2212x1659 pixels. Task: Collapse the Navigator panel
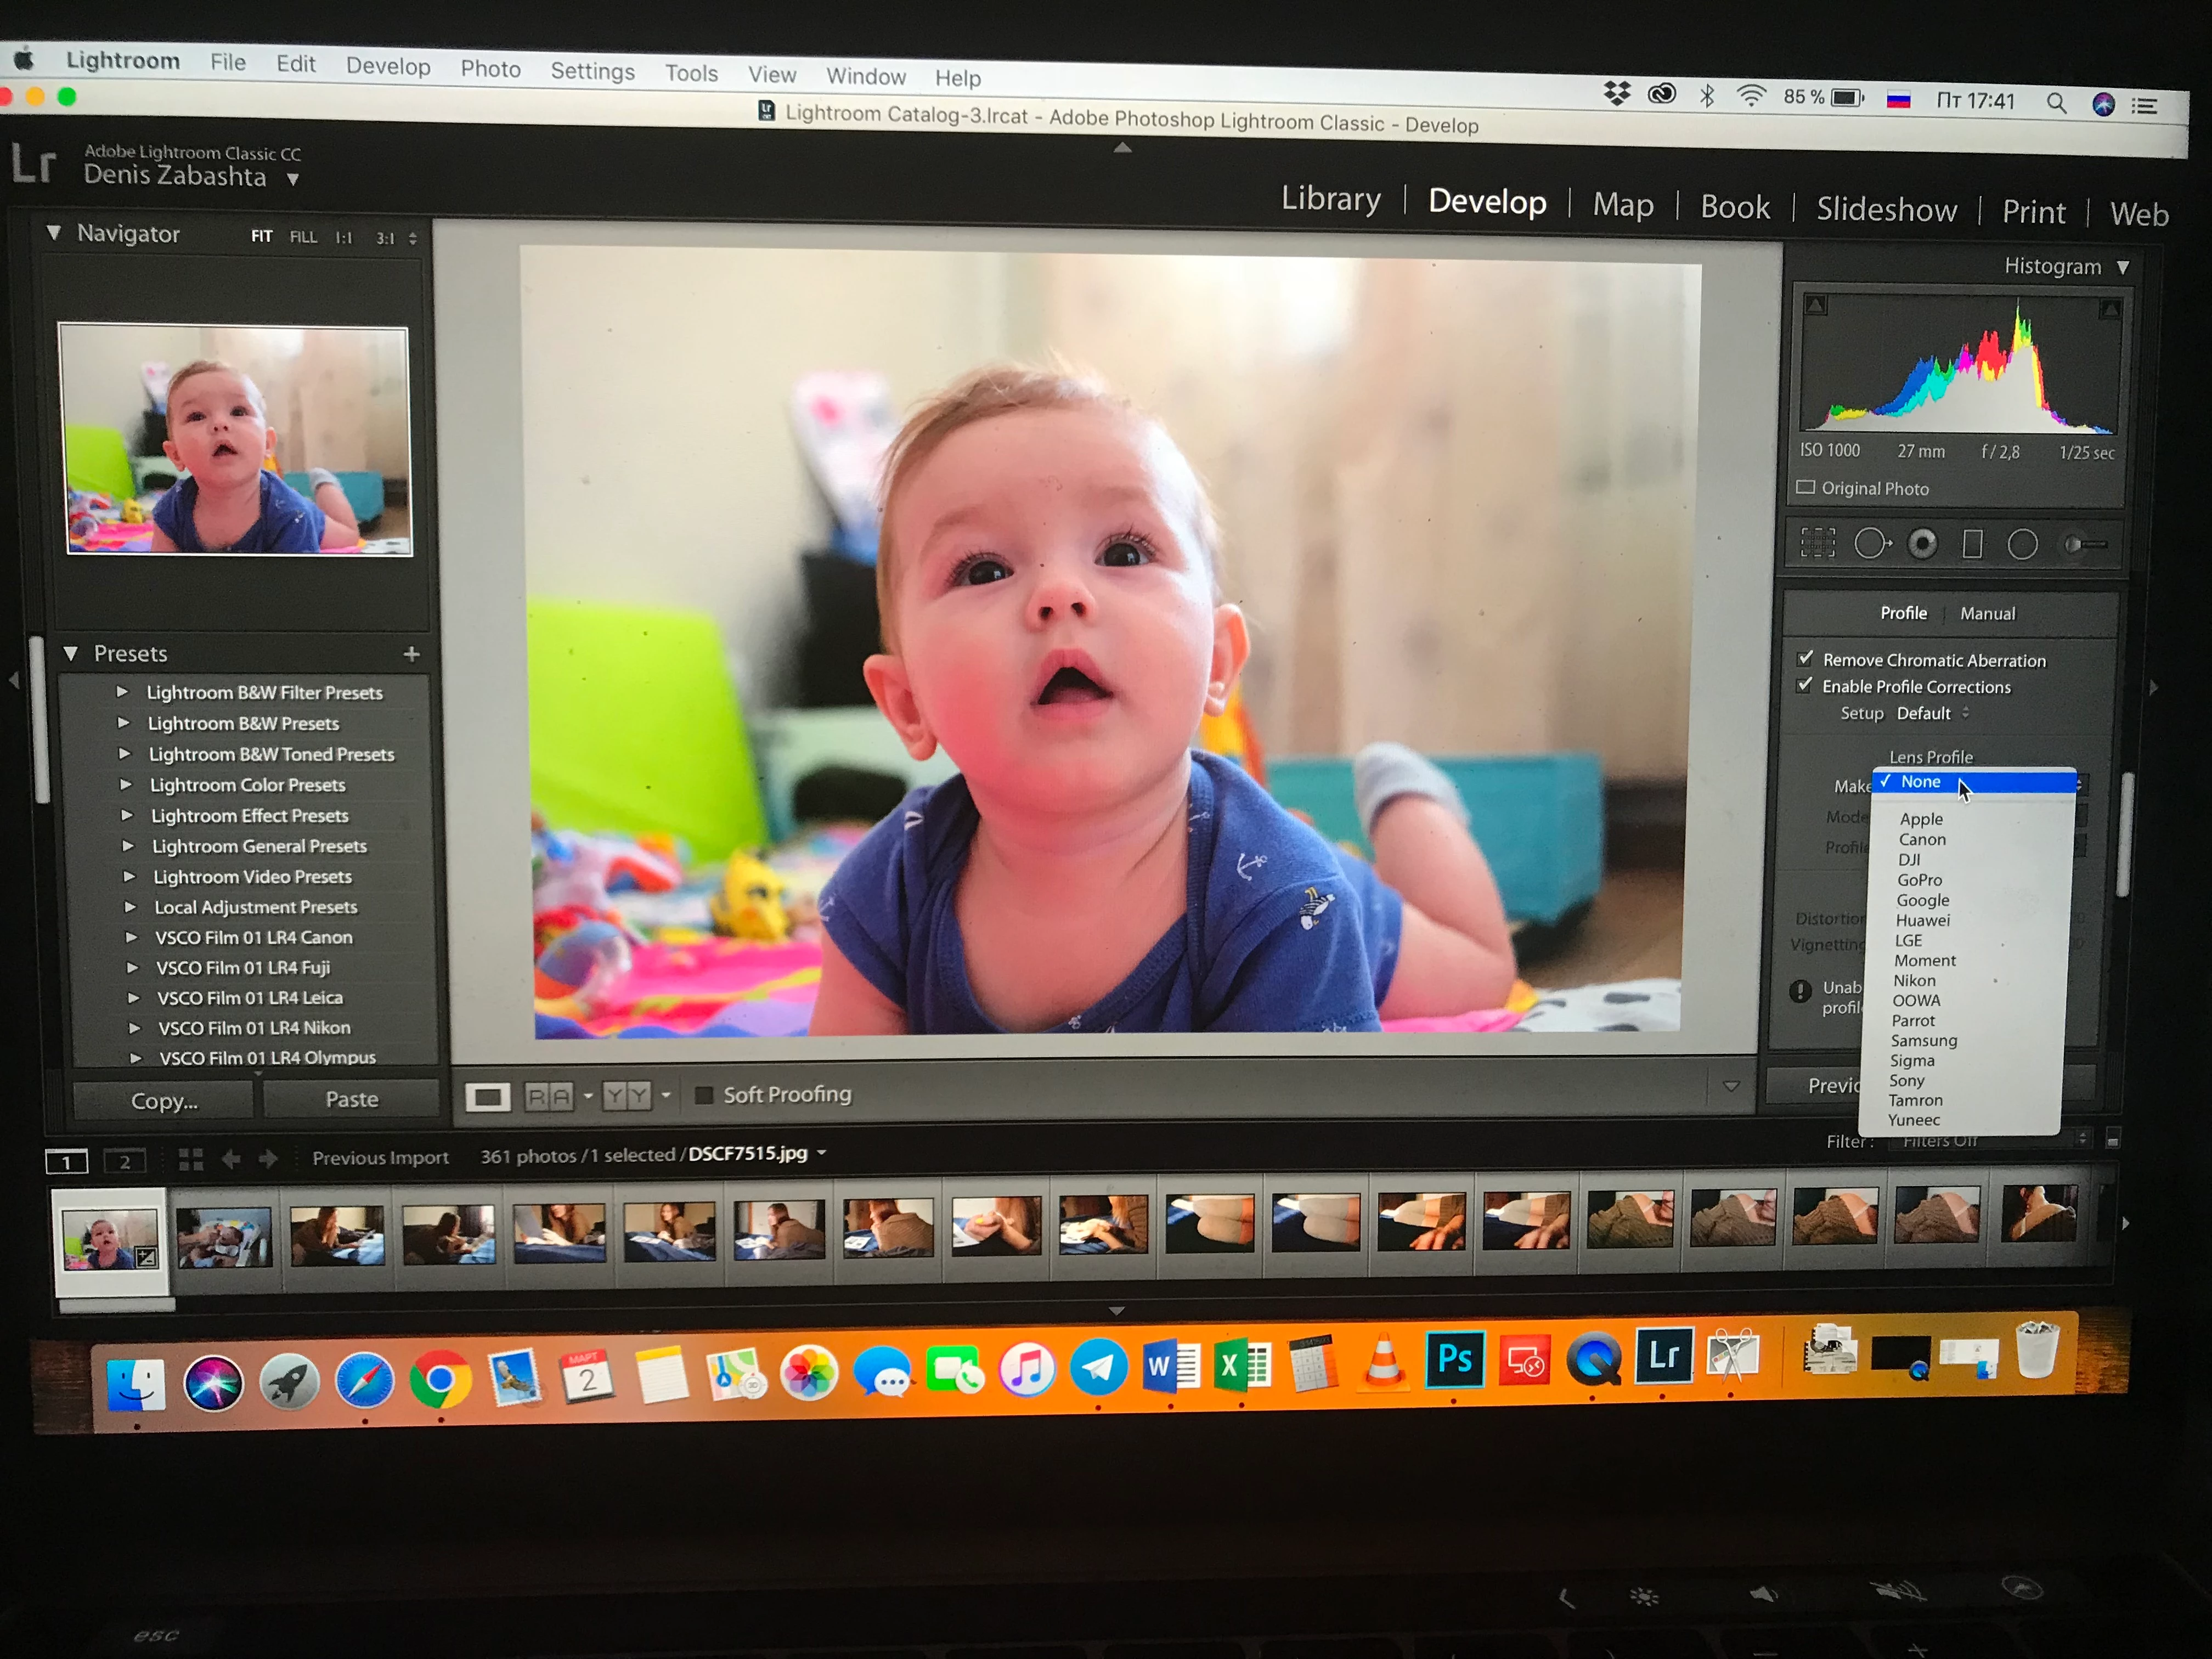[54, 233]
